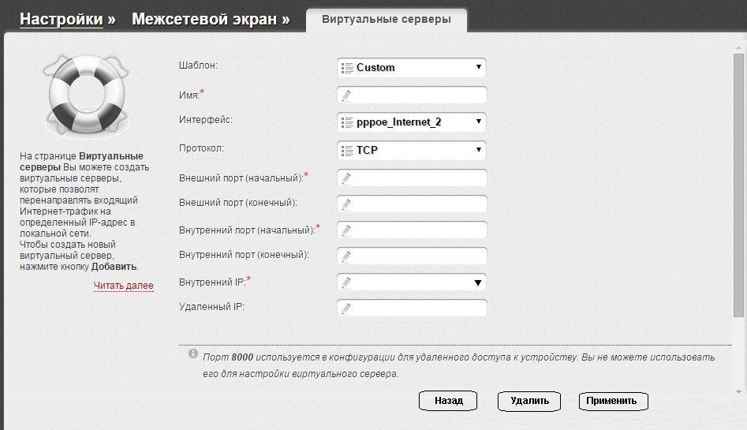Image resolution: width=747 pixels, height=430 pixels.
Task: Click list icon in Интерфейс dropdown
Action: pos(346,122)
